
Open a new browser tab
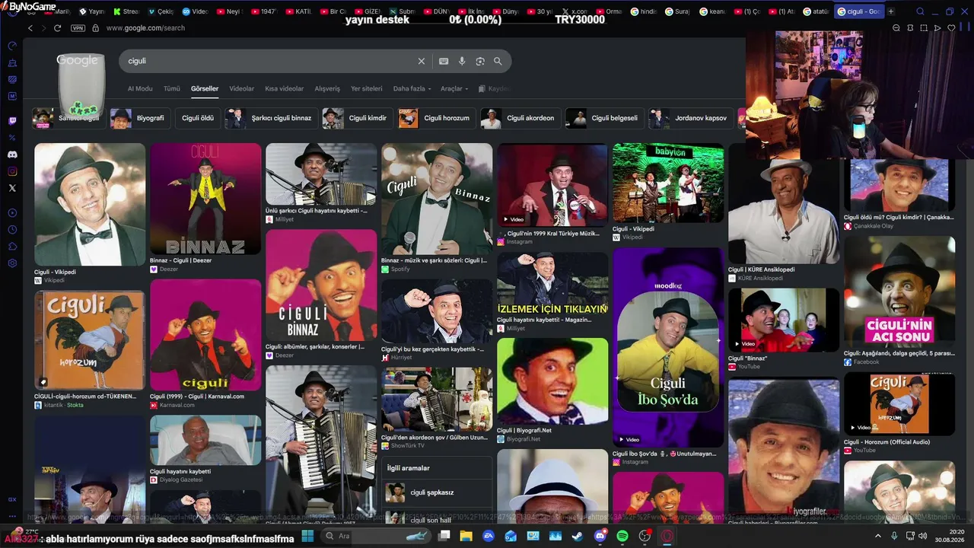891,11
